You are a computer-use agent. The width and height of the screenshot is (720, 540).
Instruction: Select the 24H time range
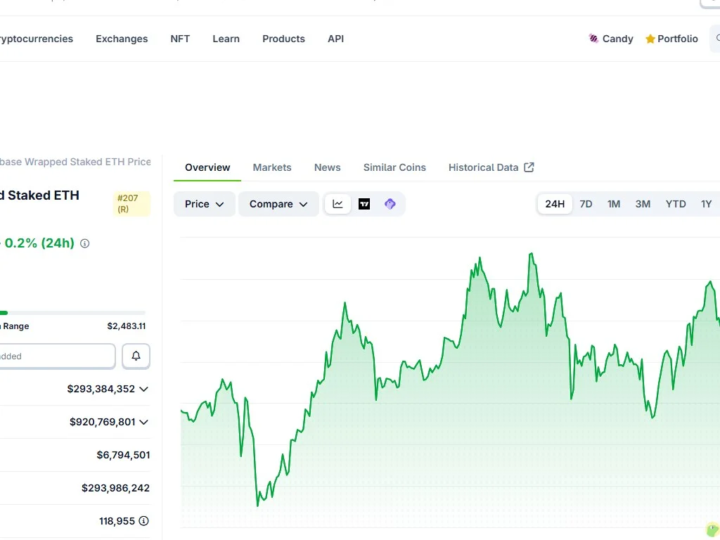555,204
